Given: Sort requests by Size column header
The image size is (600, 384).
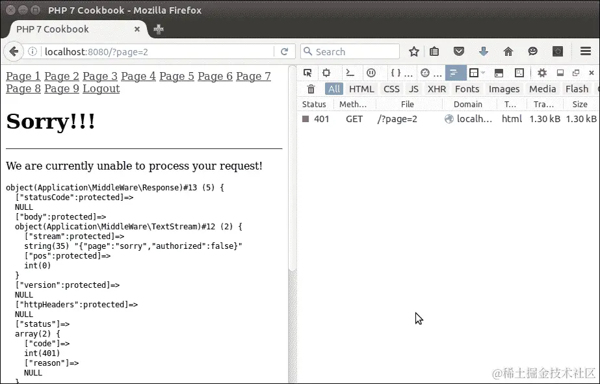Looking at the screenshot, I should pyautogui.click(x=580, y=105).
